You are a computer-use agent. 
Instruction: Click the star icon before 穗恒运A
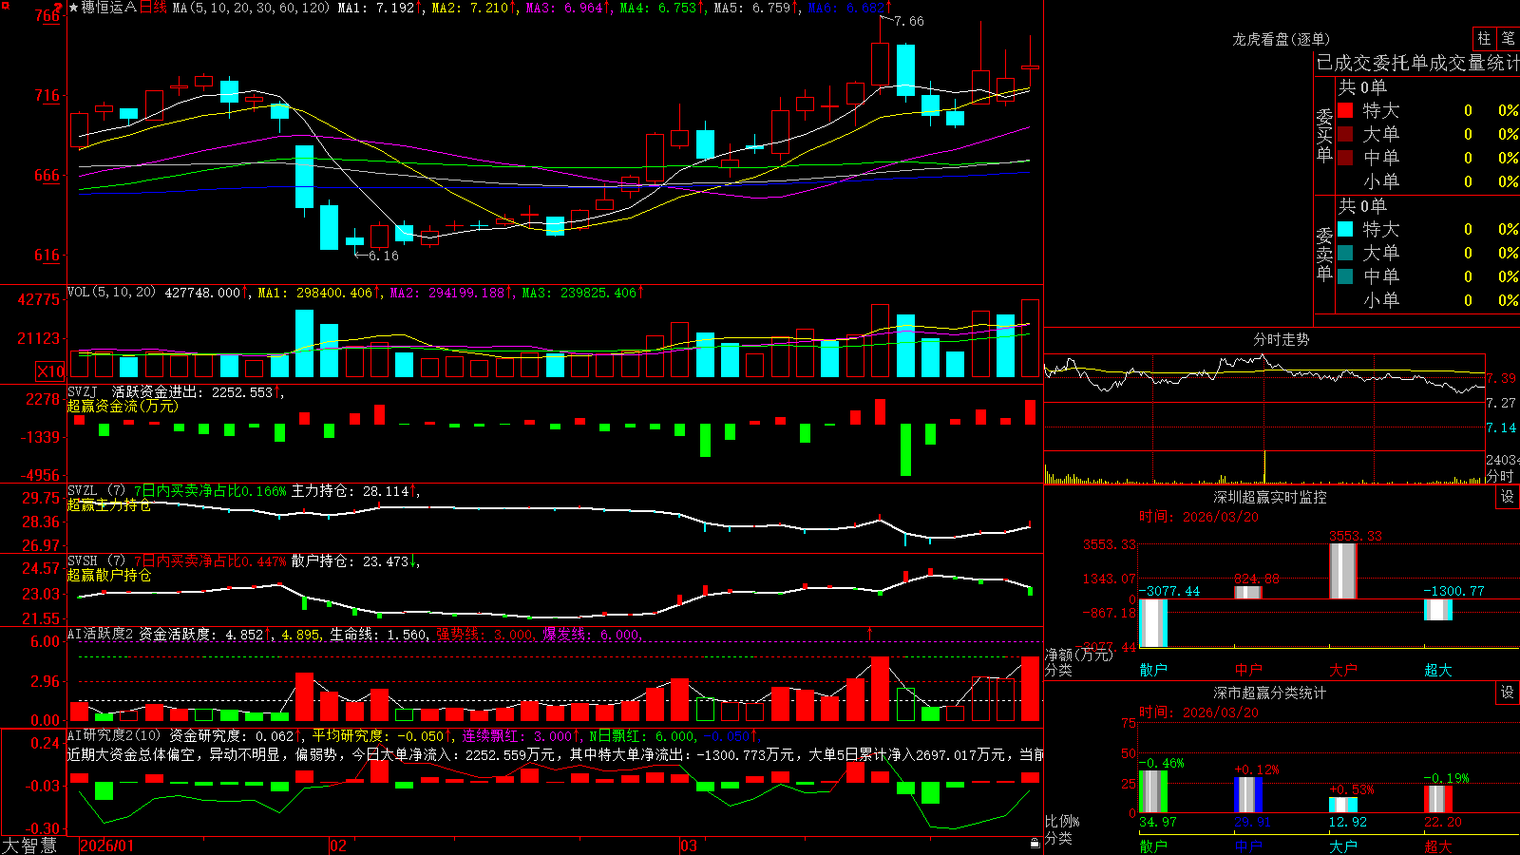click(x=73, y=8)
